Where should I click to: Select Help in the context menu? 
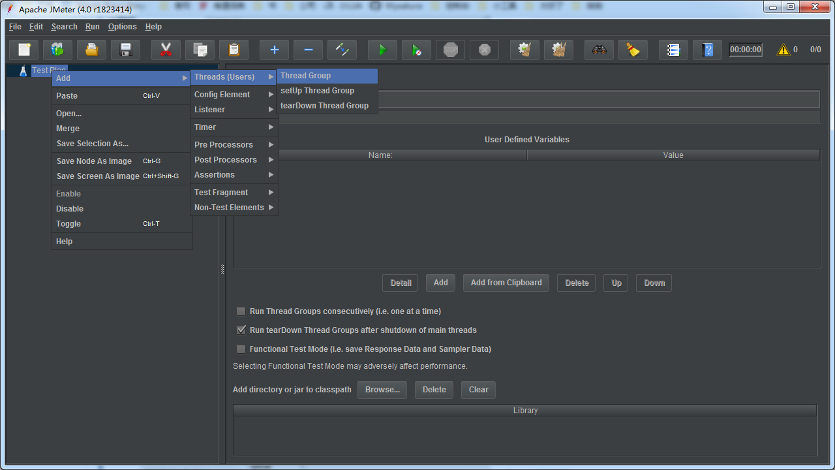coord(122,242)
